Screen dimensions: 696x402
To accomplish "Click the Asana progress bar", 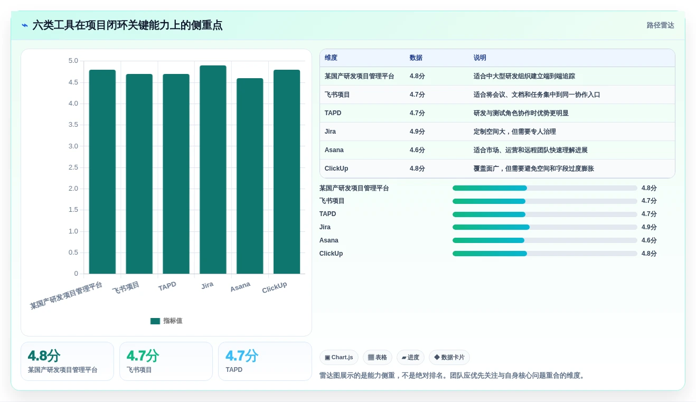I will [545, 240].
